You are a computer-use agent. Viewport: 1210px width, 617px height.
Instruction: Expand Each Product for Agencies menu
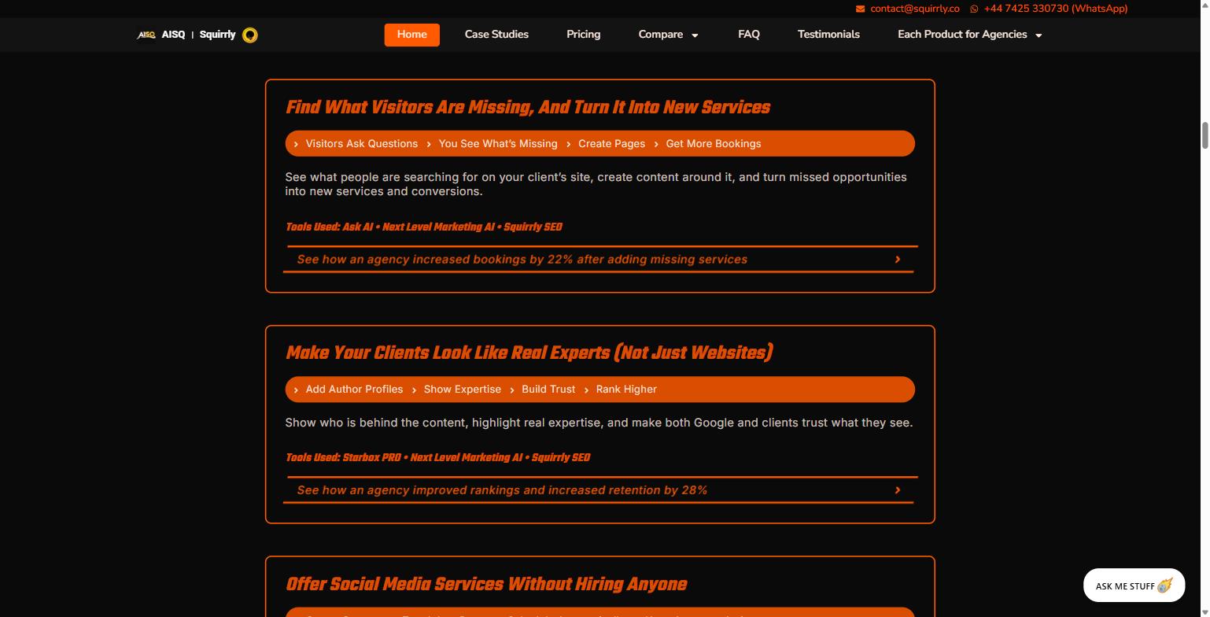[969, 35]
